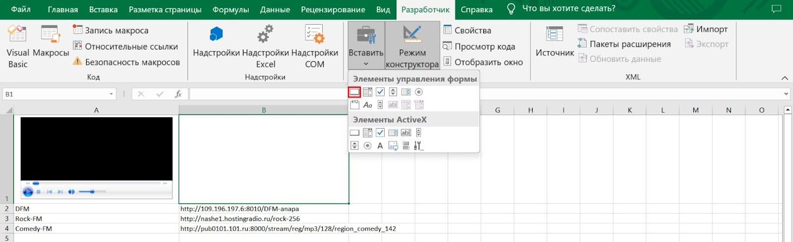Image resolution: width=793 pixels, height=242 pixels.
Task: Click XML Импорт
Action: point(706,29)
